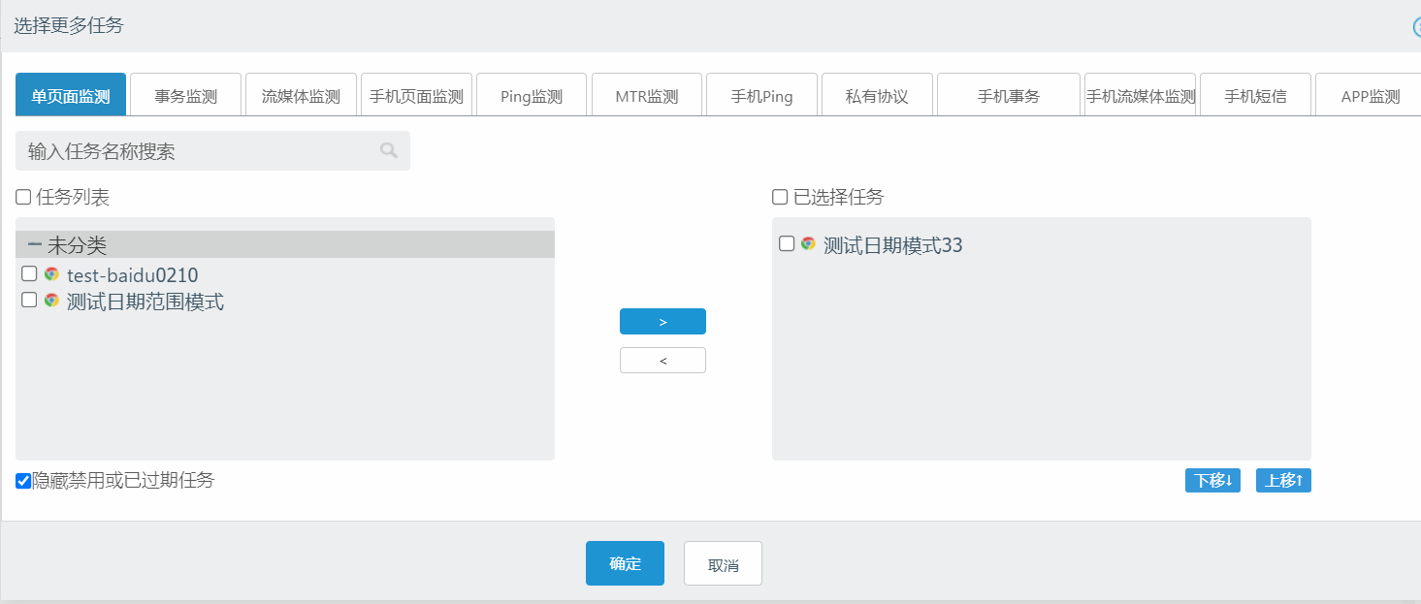Click the 下移↓ button
Screen dimensions: 1421x604
(1212, 481)
